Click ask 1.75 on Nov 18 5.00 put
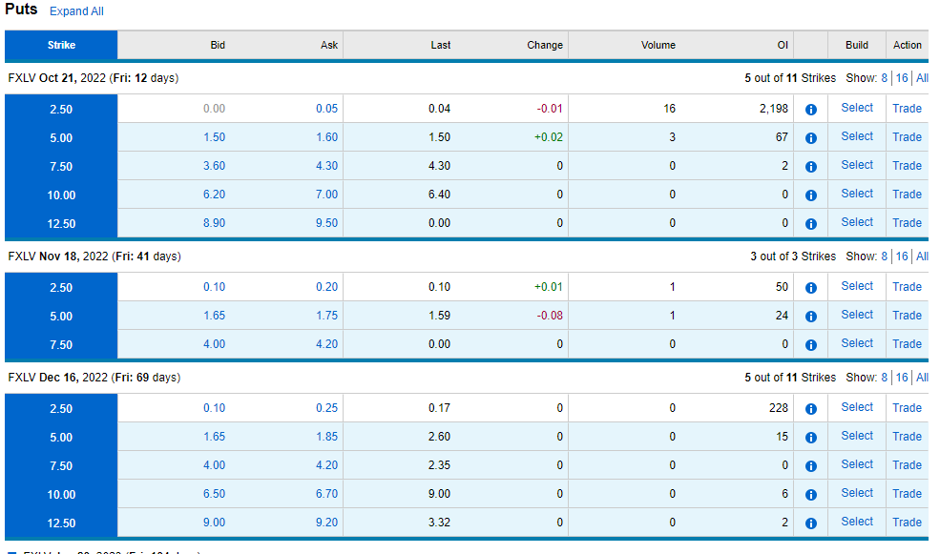Viewport: 940px width, 554px height. [326, 316]
